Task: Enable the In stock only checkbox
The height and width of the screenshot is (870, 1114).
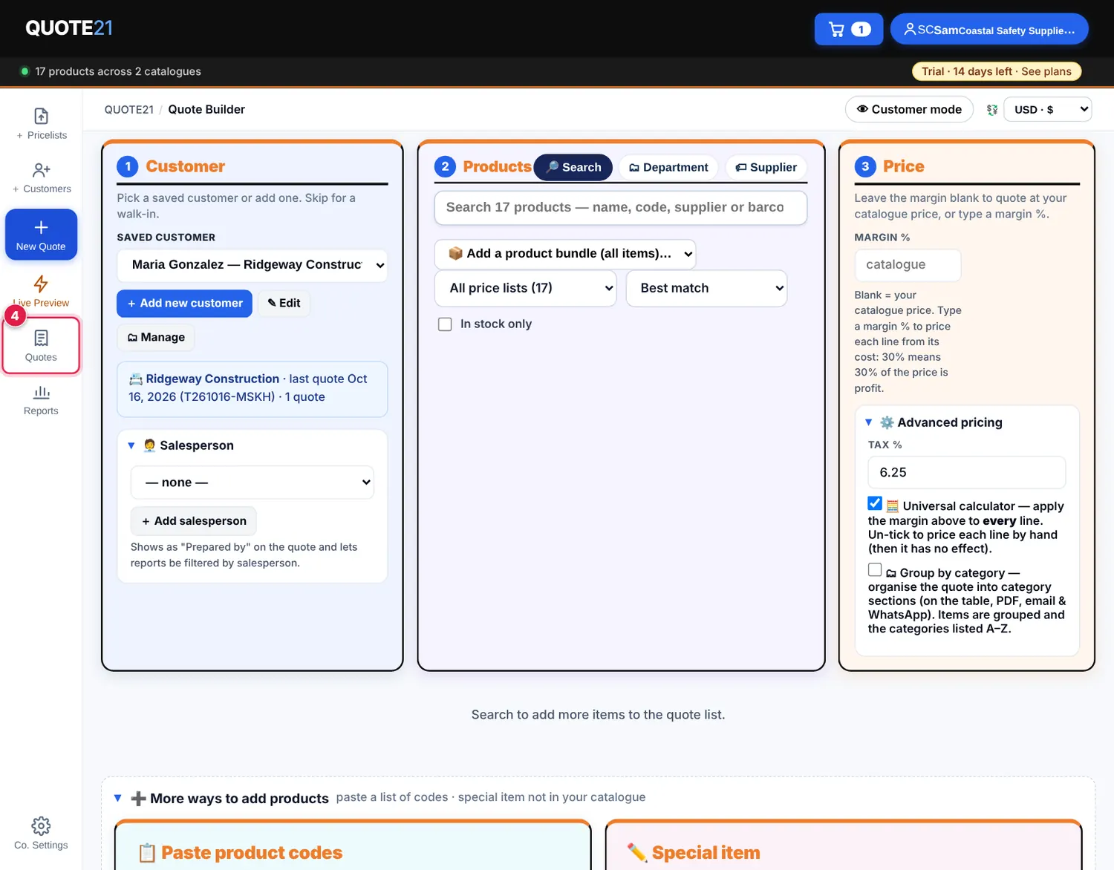Action: (445, 324)
